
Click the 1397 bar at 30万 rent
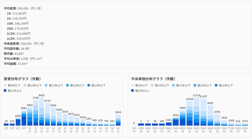coord(89,123)
